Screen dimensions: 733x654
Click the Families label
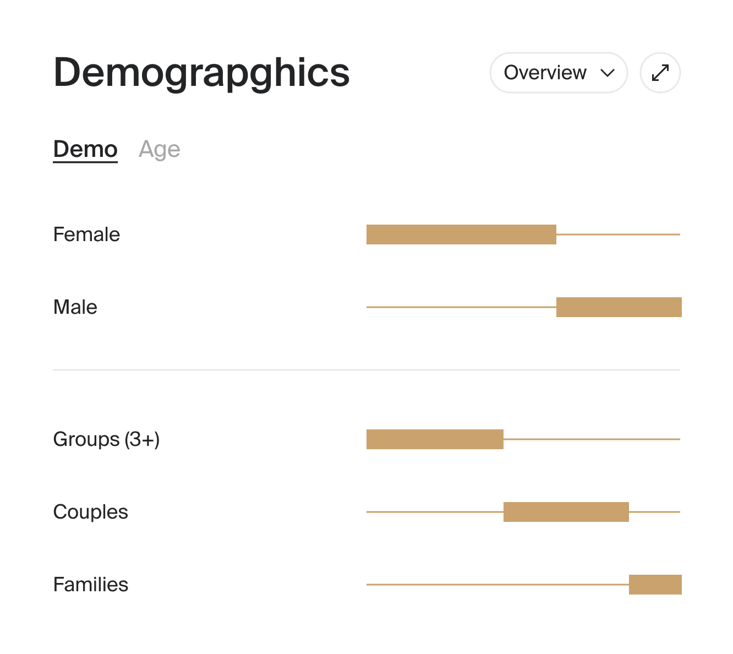click(90, 584)
